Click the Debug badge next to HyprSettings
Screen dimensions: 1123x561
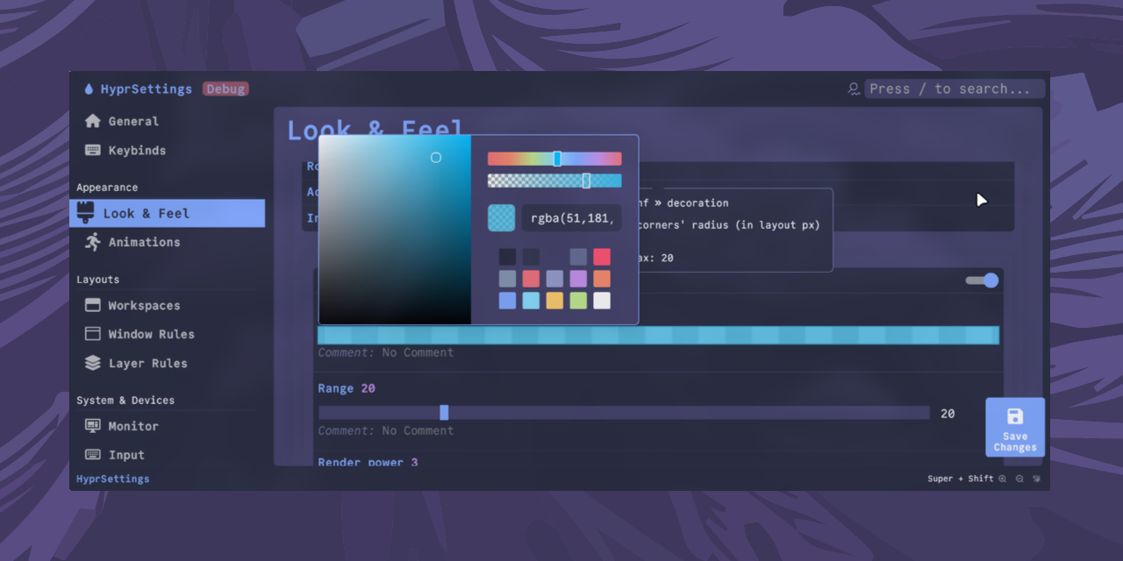point(225,89)
